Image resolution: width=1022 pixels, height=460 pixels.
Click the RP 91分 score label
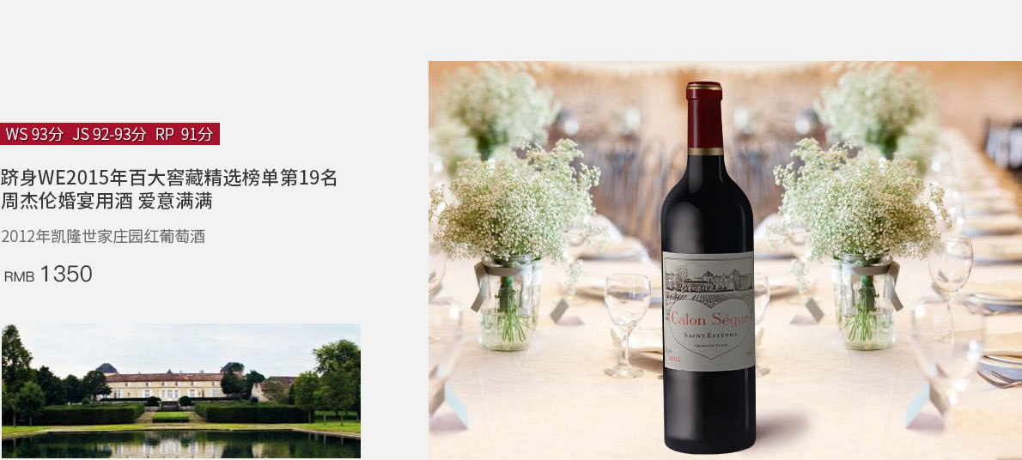tap(185, 134)
